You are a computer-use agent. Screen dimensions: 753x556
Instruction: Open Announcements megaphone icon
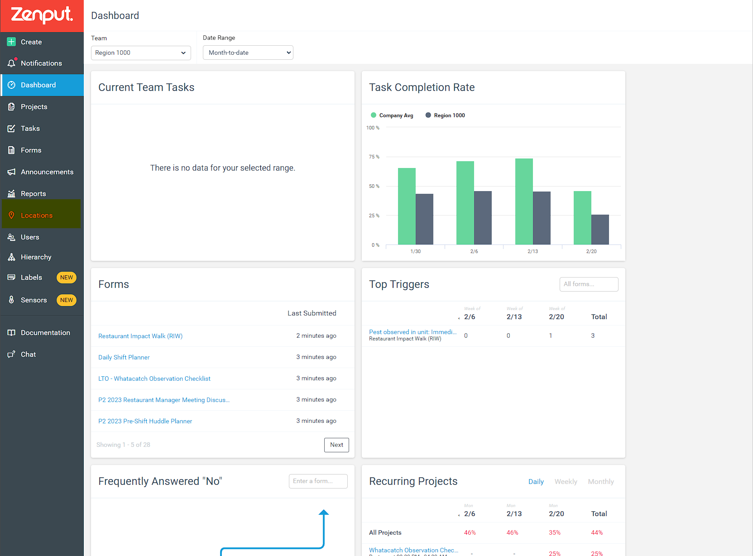point(11,172)
